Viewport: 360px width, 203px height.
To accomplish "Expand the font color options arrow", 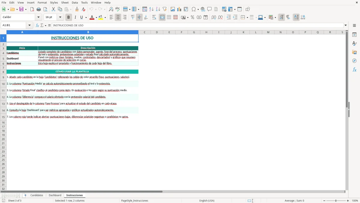I will 96,17.
